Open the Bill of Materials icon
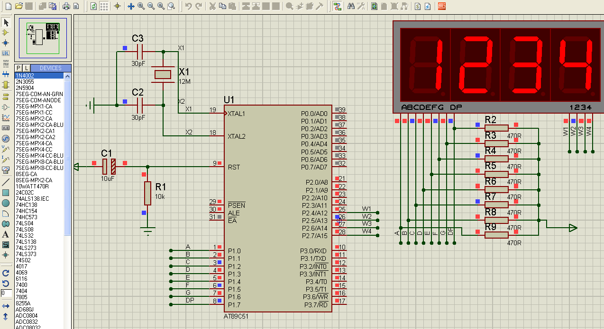Screen dimensions: 604x329 click(x=417, y=6)
